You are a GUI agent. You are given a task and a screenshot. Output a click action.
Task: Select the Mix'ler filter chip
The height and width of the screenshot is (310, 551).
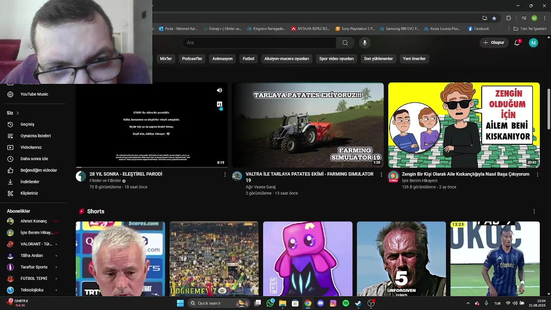166,59
